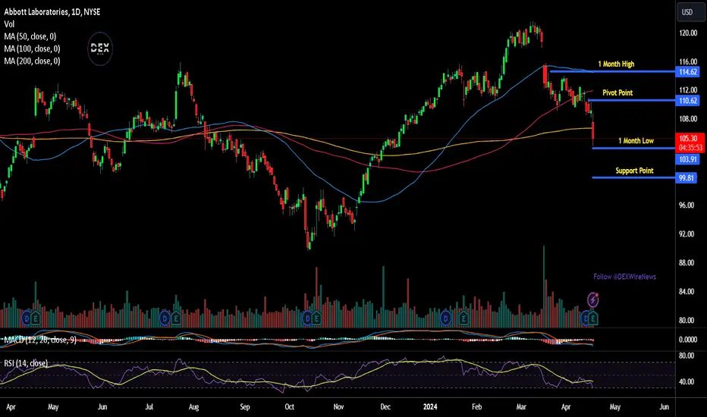Click the Follow @DEXWireNews text

click(x=624, y=277)
